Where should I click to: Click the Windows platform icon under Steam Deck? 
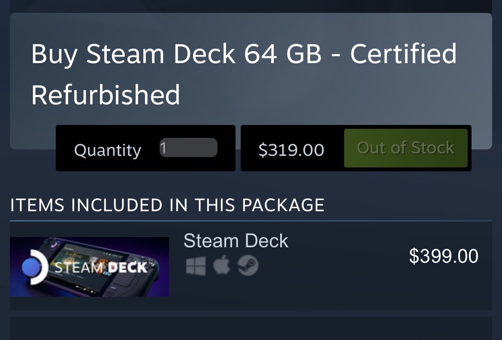coord(196,266)
